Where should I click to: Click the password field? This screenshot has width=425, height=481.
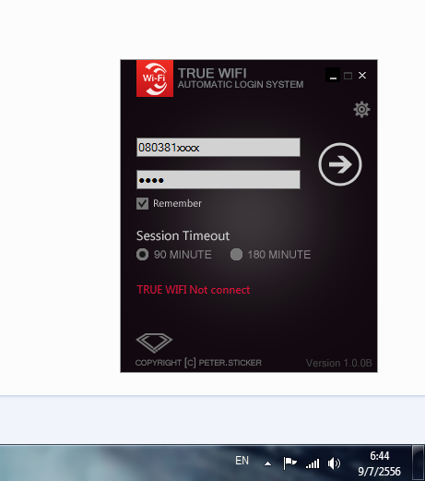tap(218, 179)
